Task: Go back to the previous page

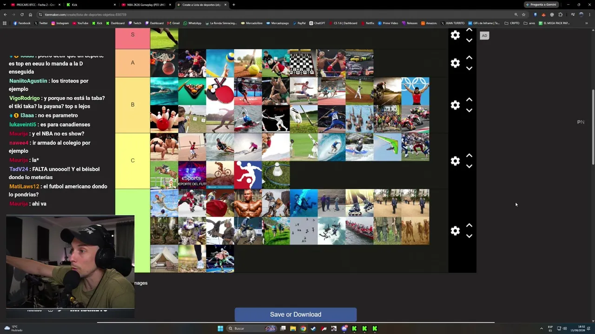Action: click(x=5, y=14)
